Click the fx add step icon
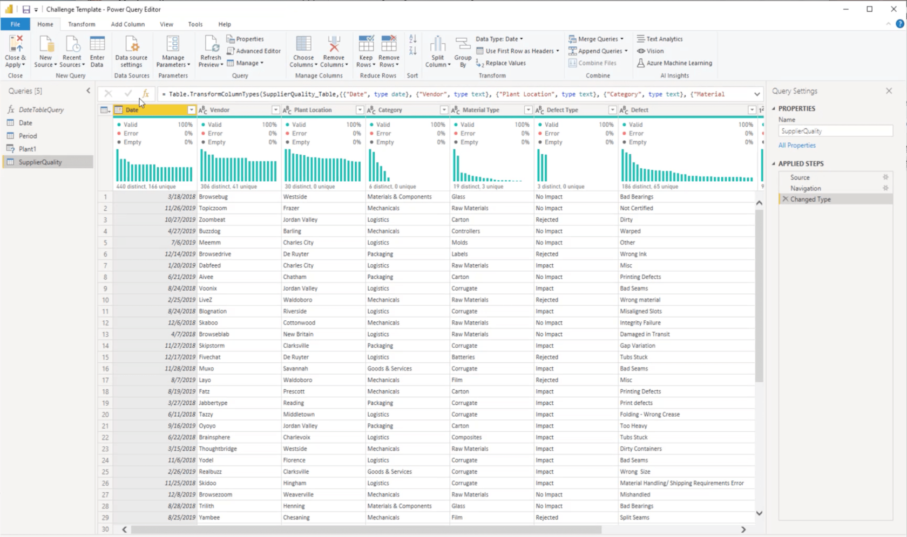The height and width of the screenshot is (537, 907). tap(146, 94)
